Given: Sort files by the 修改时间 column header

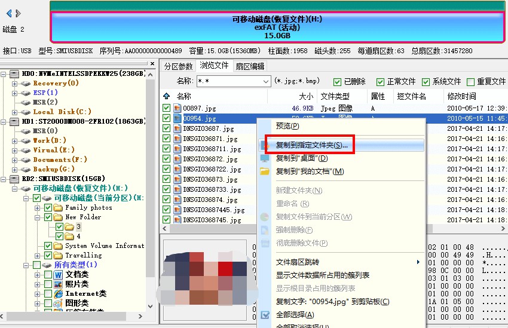Looking at the screenshot, I should [461, 96].
